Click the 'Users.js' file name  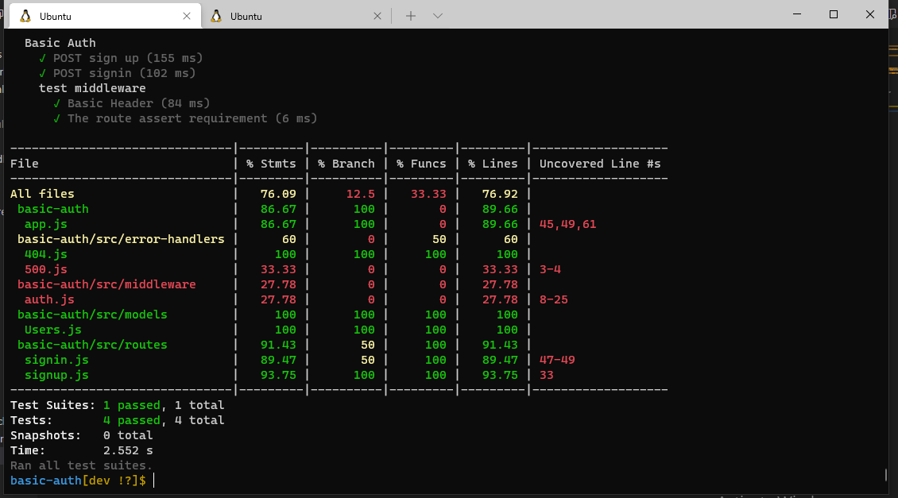pos(52,330)
